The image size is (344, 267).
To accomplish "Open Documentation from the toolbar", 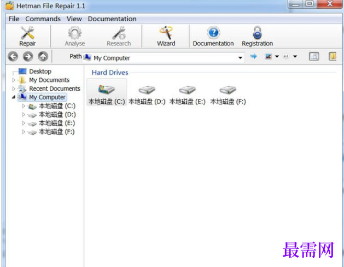I will (x=213, y=36).
